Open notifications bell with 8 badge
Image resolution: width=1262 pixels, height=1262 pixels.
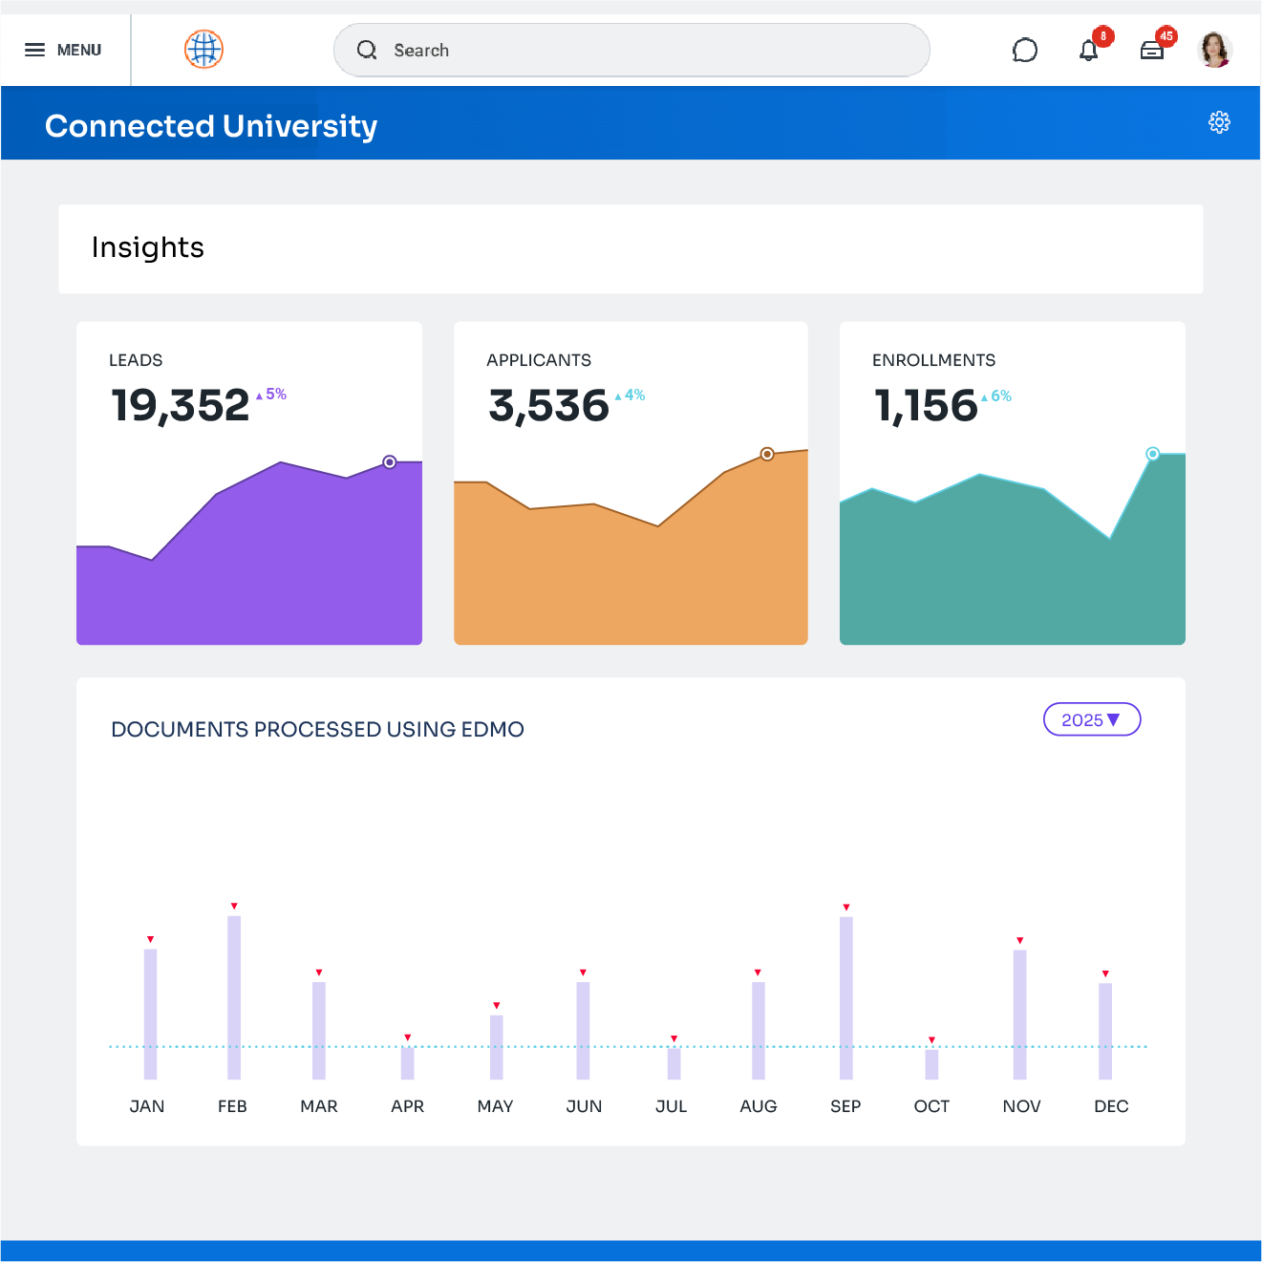1089,51
